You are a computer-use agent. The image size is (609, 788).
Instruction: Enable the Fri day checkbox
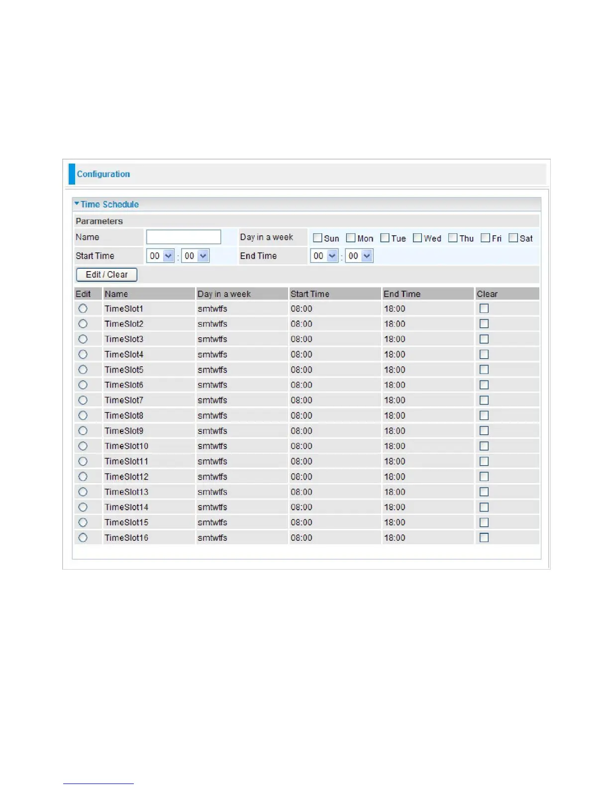[x=486, y=238]
